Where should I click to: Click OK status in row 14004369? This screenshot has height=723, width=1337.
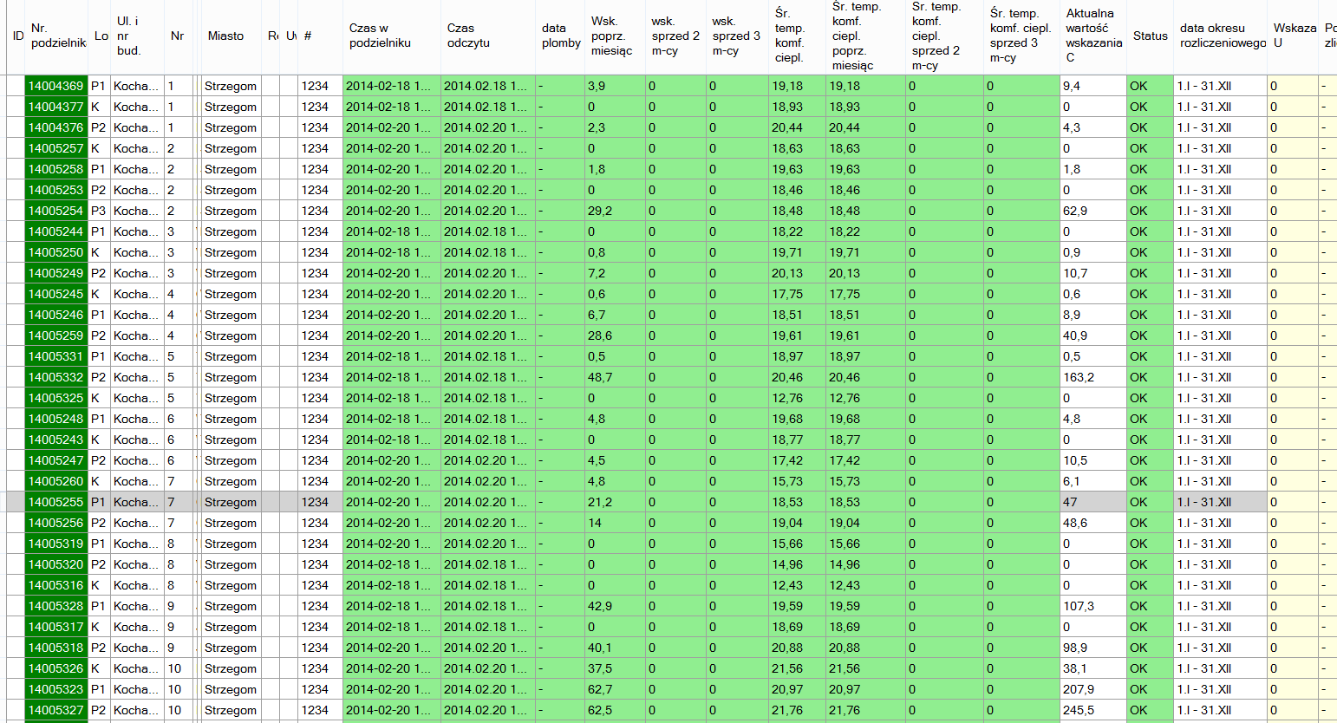pos(1150,86)
